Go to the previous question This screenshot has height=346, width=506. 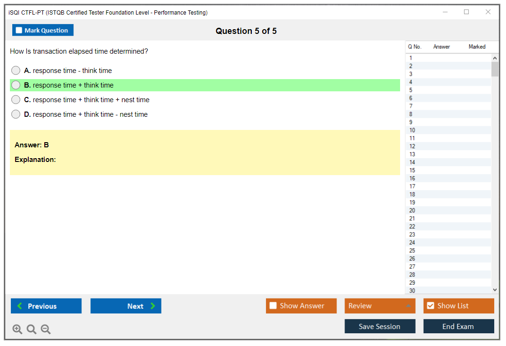(46, 306)
